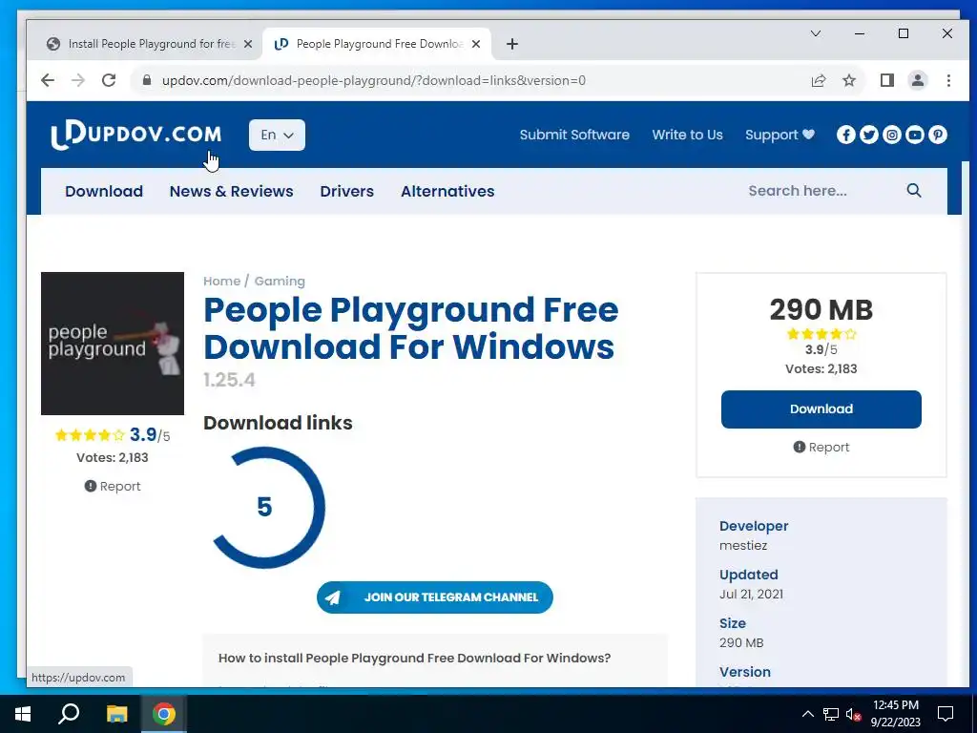Select the People Playground Free Download tab
977x733 pixels.
click(377, 44)
